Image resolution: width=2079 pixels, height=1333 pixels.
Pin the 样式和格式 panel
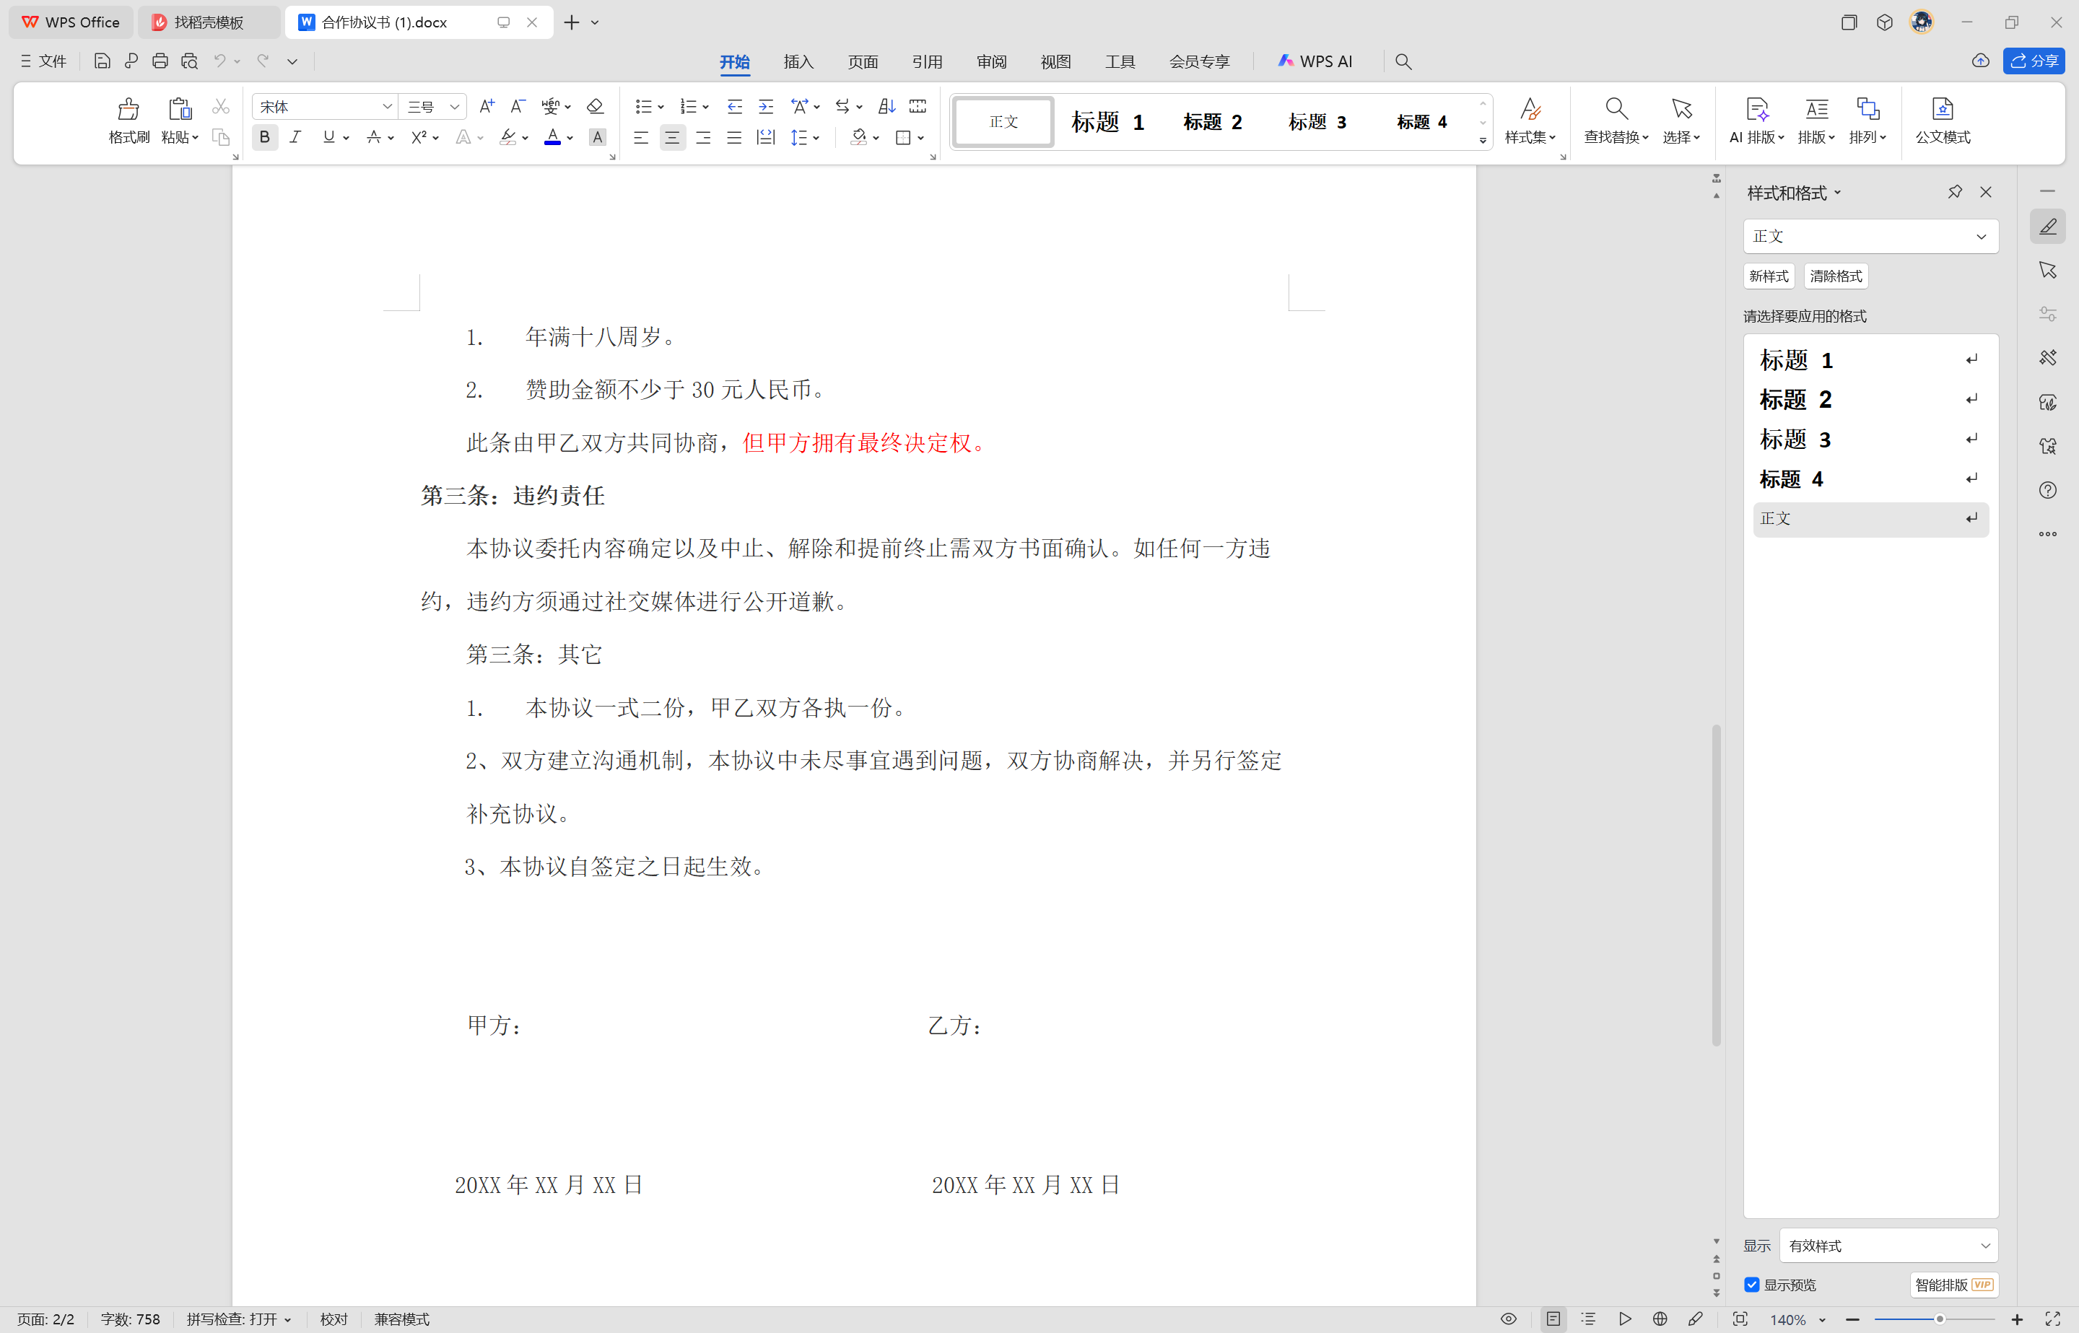point(1954,192)
